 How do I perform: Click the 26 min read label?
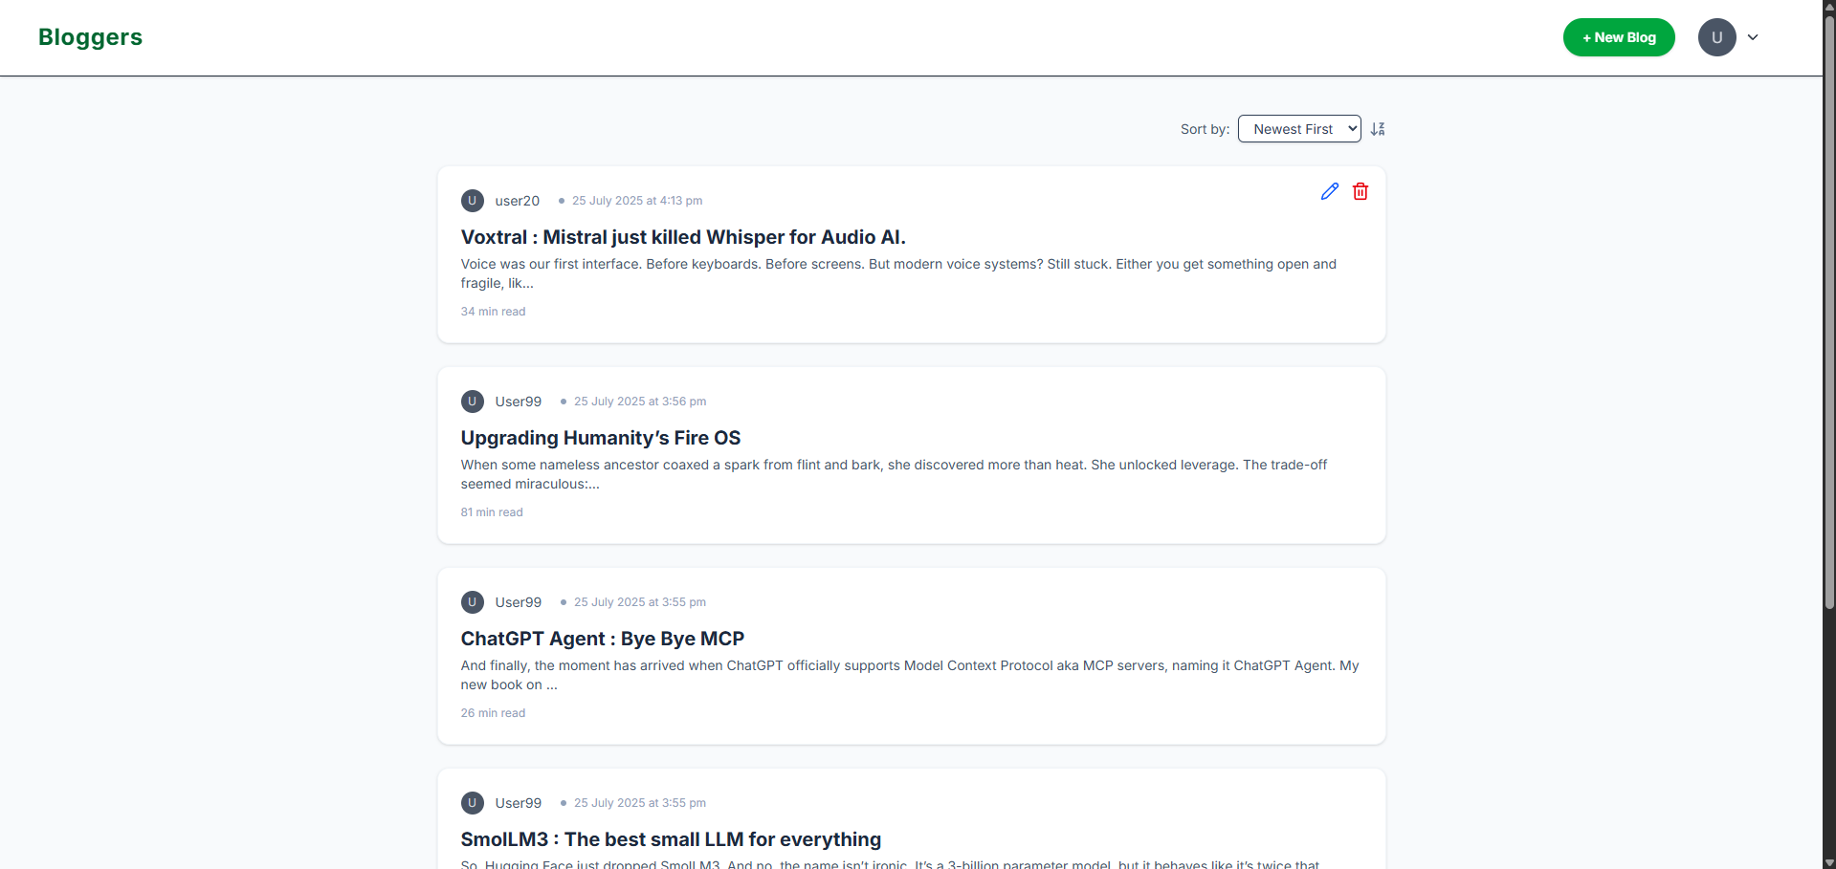point(494,713)
